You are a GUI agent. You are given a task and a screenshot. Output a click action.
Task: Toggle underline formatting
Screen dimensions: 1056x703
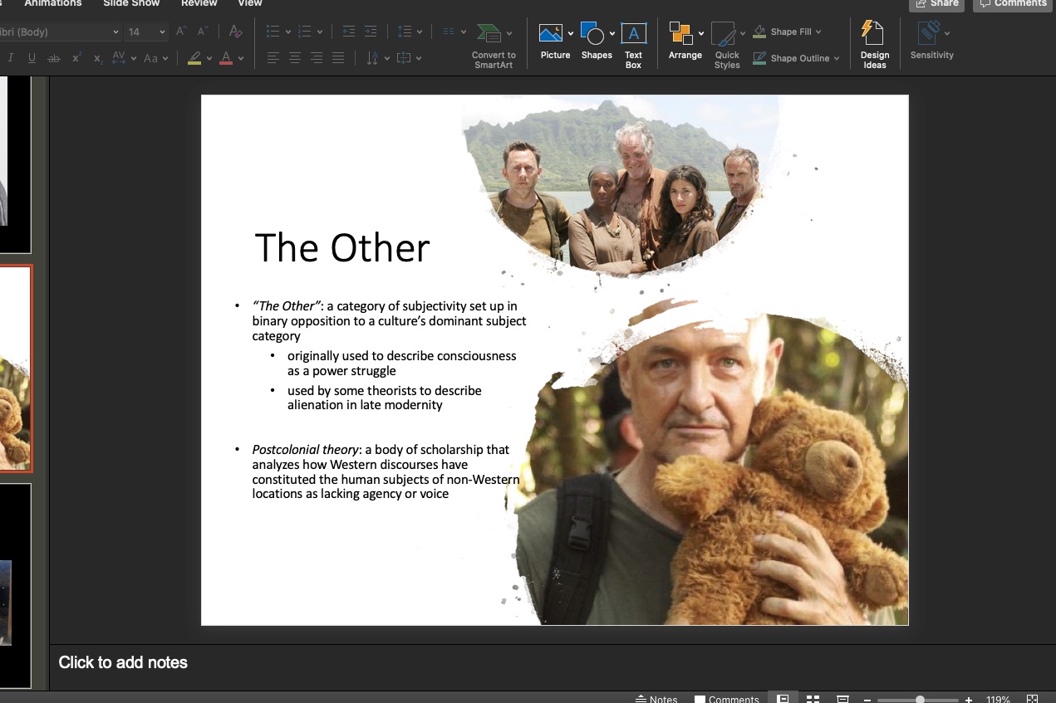32,58
